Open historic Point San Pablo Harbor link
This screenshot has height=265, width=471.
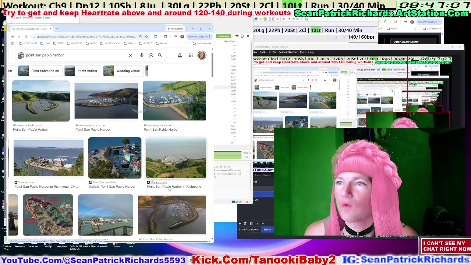click(x=112, y=187)
